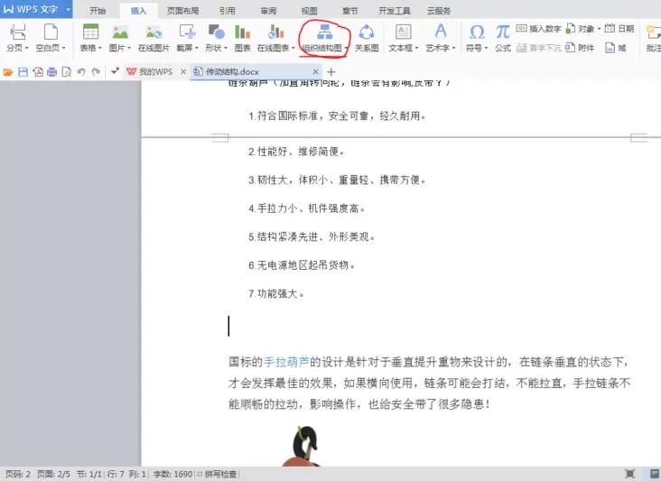Close the 我的WPS tab
The width and height of the screenshot is (661, 481).
(x=183, y=72)
